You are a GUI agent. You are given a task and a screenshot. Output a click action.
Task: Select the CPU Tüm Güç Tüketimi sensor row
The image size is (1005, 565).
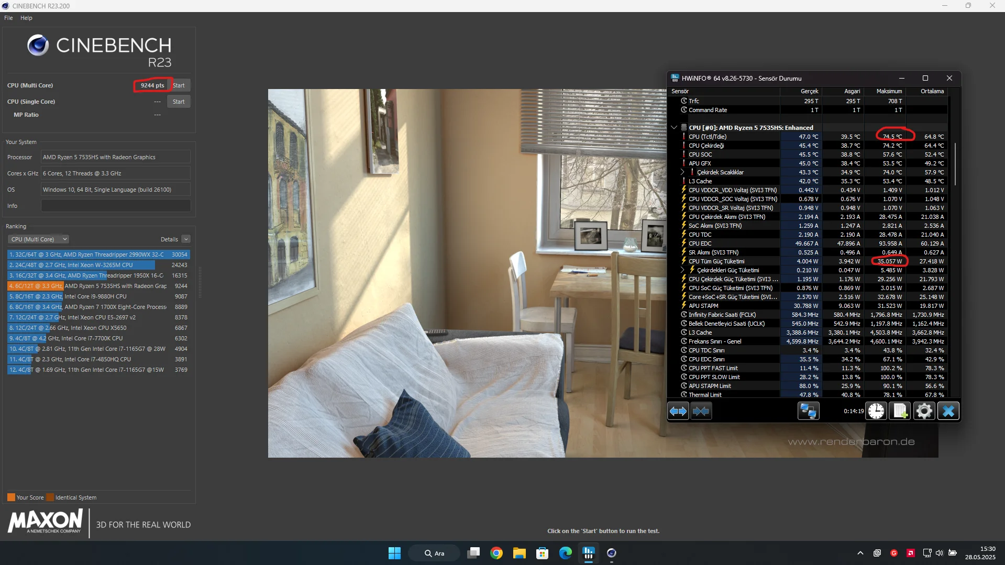(808, 261)
